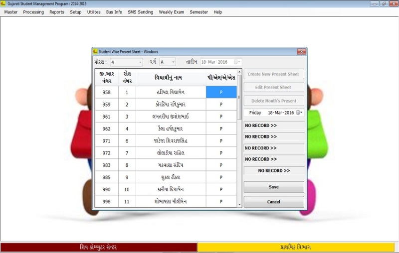Click the attendance cell for roll number 6
The image size is (399, 253).
[221, 141]
